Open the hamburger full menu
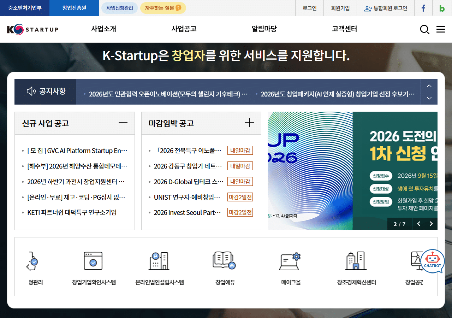The width and height of the screenshot is (452, 318). 441,29
